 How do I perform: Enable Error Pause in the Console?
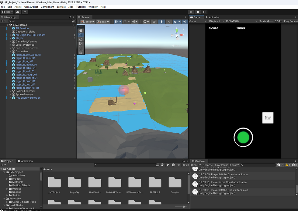221,165
